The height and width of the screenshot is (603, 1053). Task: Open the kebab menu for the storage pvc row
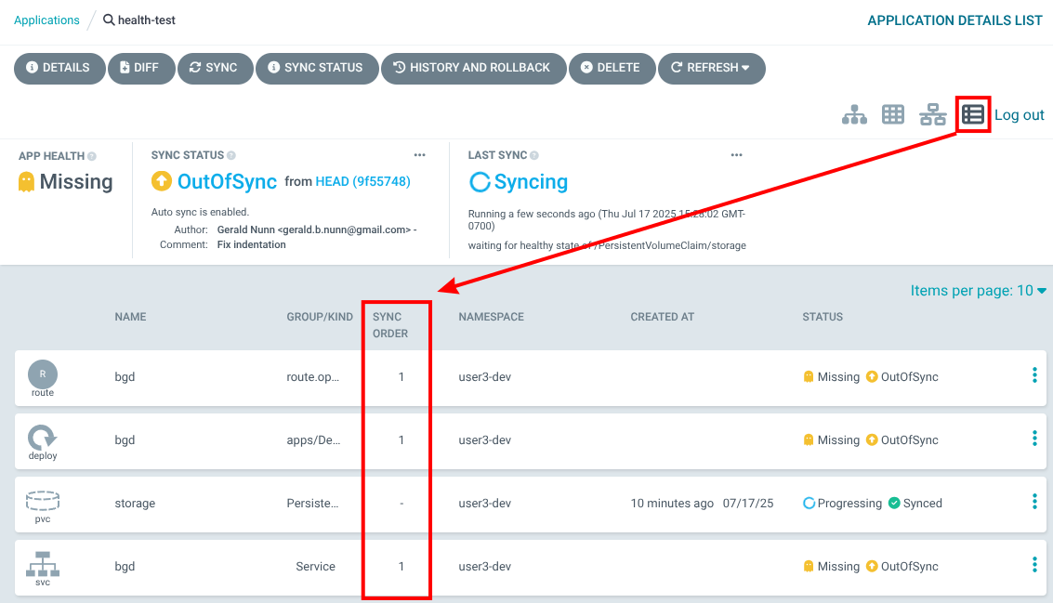tap(1034, 502)
